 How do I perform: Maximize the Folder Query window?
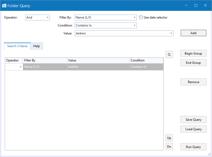[x=196, y=5]
